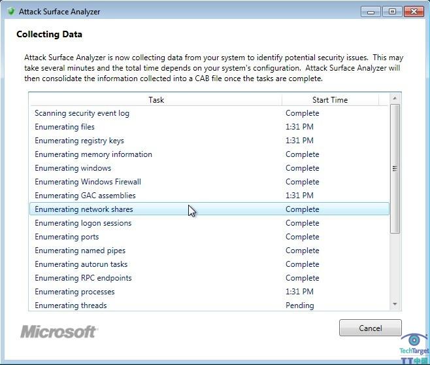Select the Enumerating processes row
The width and height of the screenshot is (430, 365).
tap(209, 292)
